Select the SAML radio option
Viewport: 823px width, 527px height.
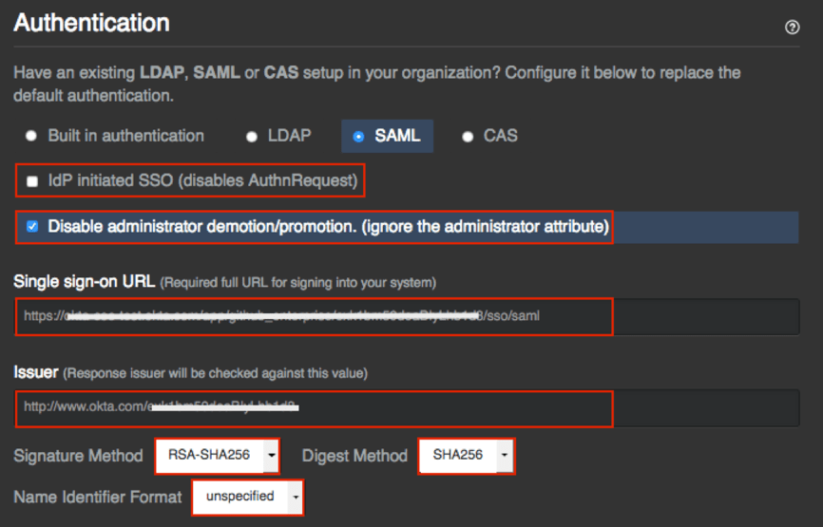click(x=358, y=137)
